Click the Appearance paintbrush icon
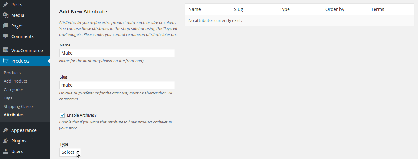This screenshot has width=418, height=159. tap(6, 130)
